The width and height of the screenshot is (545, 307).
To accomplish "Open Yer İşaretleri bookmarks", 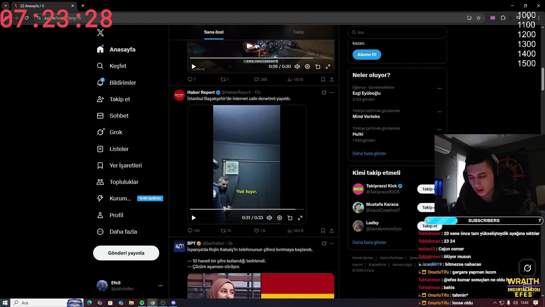I will click(119, 165).
